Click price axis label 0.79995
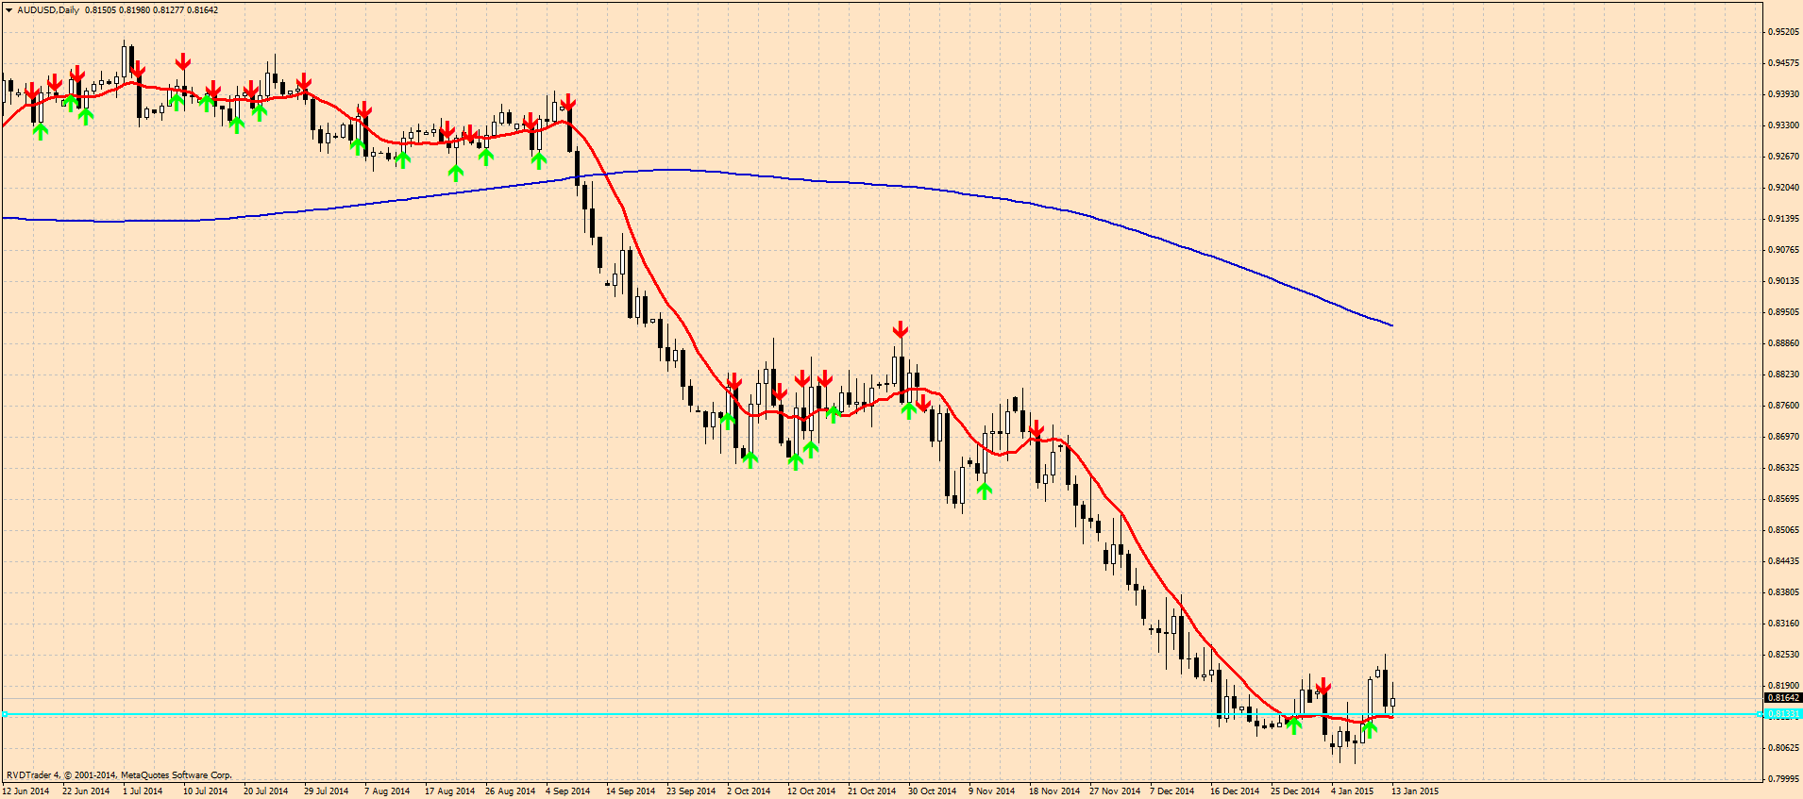Viewport: 1803px width, 799px height. pyautogui.click(x=1783, y=779)
